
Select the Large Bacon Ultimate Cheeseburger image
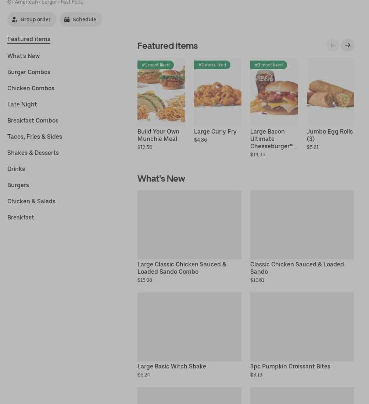pyautogui.click(x=274, y=92)
